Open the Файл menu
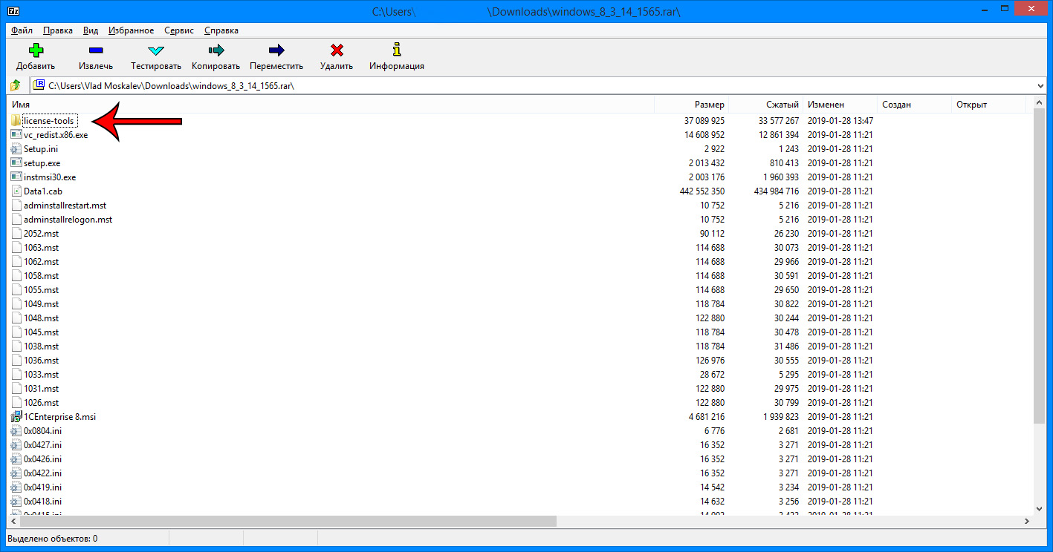The image size is (1053, 552). click(x=22, y=30)
